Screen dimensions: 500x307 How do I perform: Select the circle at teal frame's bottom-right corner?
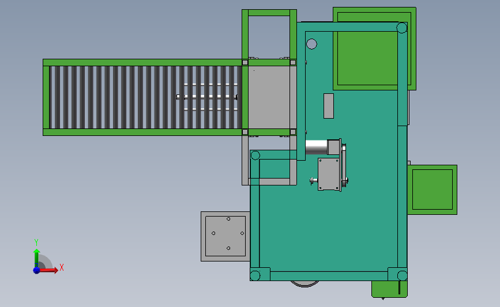coord(403,275)
